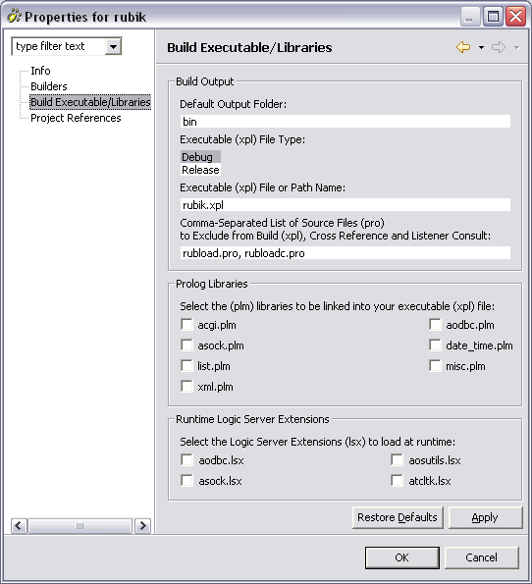Select the Info tree item
This screenshot has height=584, width=532.
click(40, 71)
